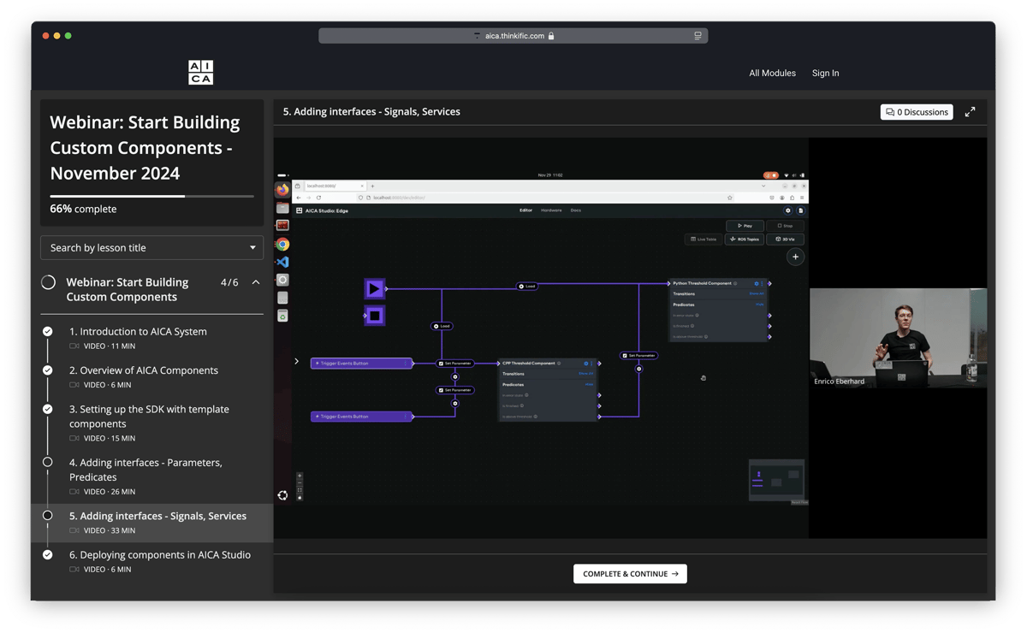Open the Python Threshold Component gear settings

[757, 283]
